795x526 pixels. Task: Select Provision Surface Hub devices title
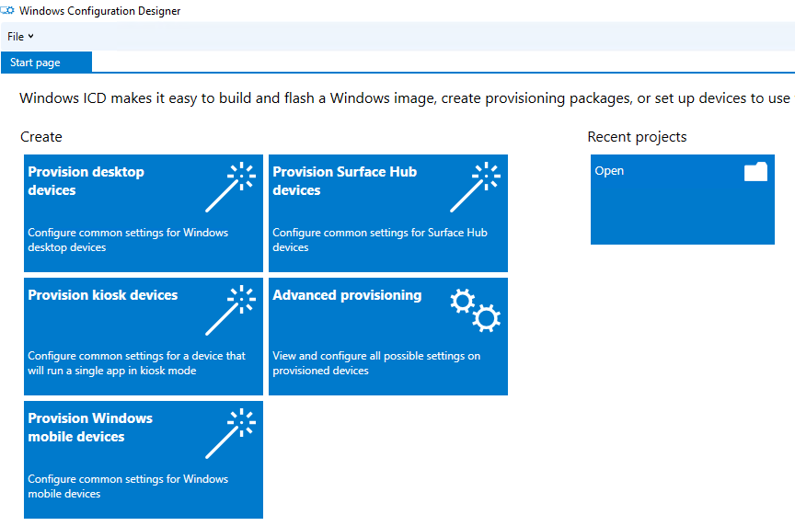[x=345, y=181]
